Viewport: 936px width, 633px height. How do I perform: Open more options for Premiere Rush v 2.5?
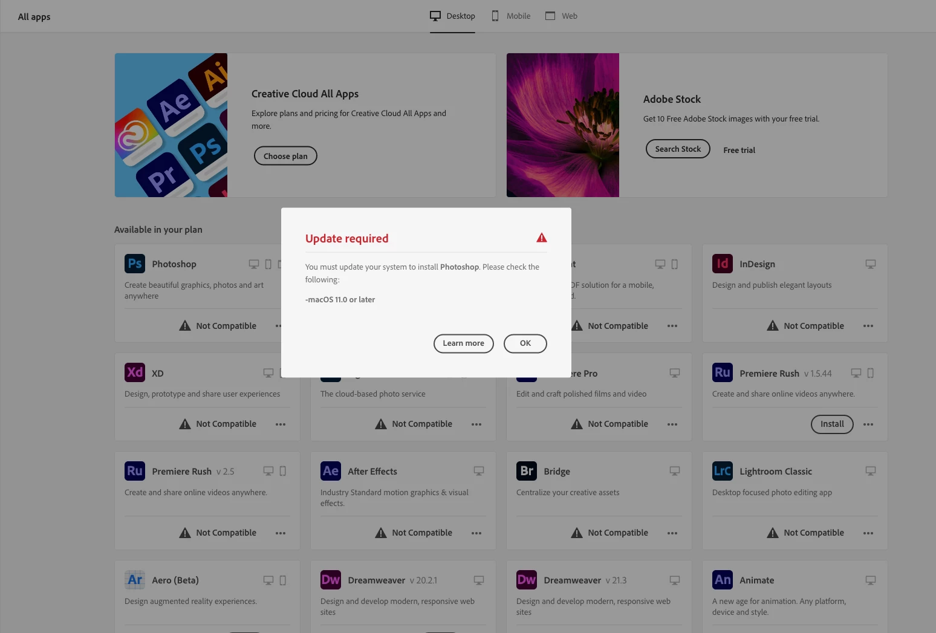281,533
